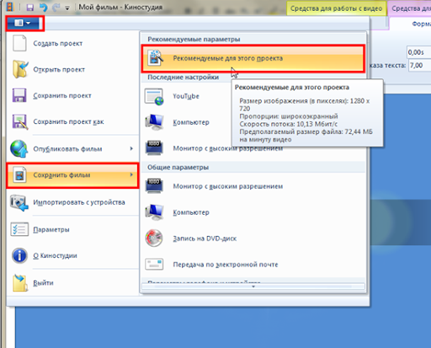The image size is (431, 348).
Task: Click Компьютер icon under Последние настройки
Action: click(x=154, y=122)
